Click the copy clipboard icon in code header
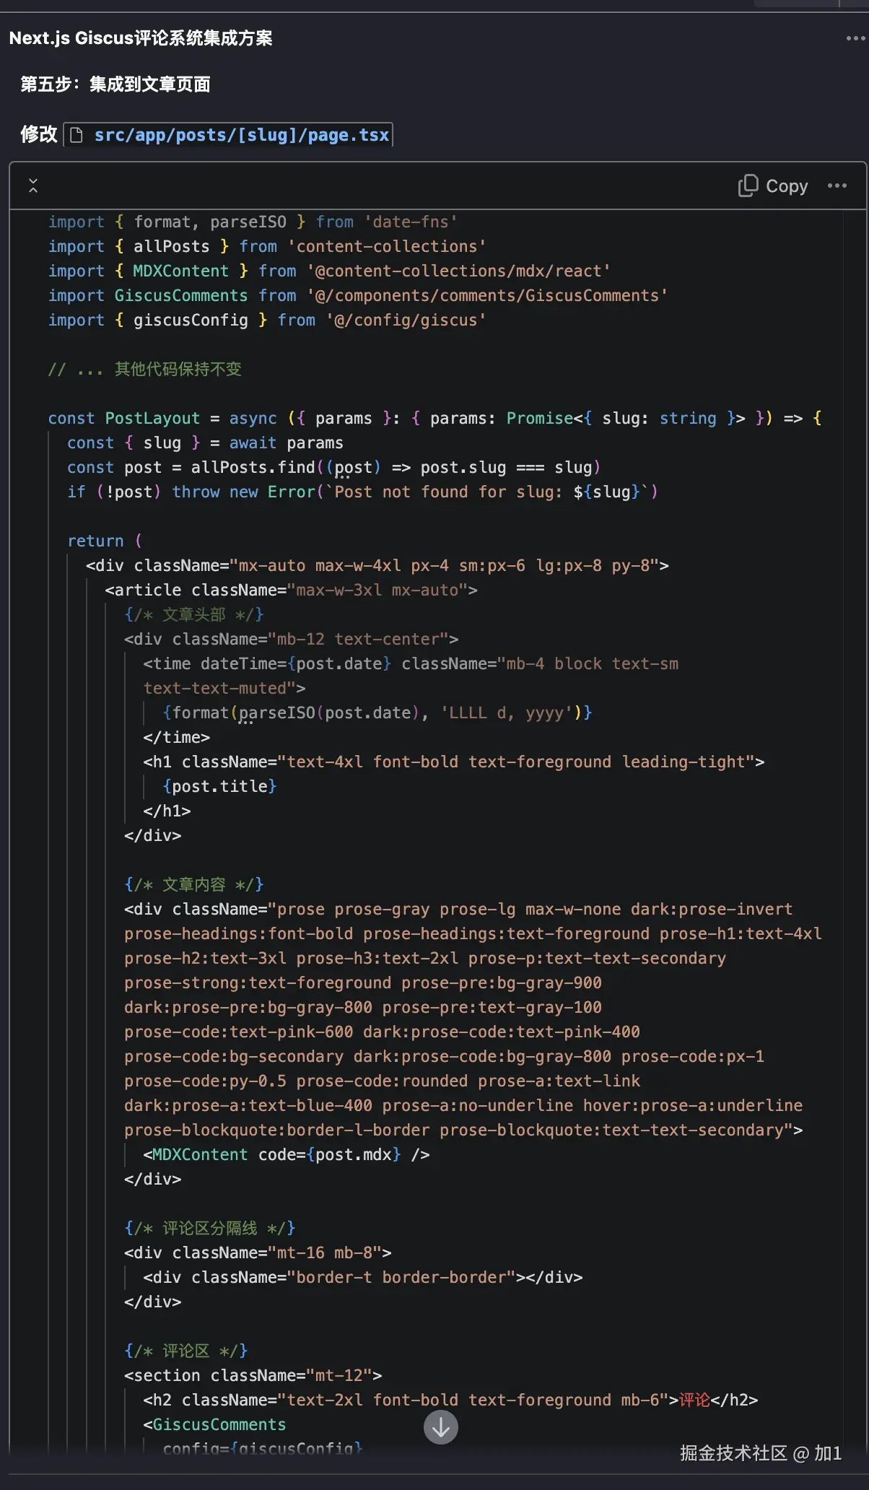Screen dimensions: 869x1490 coord(748,186)
